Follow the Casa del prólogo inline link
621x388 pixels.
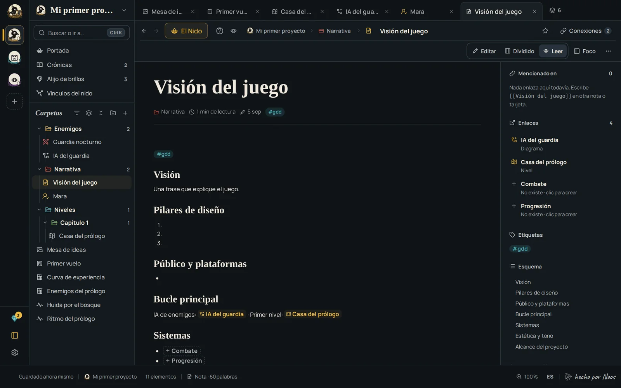[x=312, y=314]
